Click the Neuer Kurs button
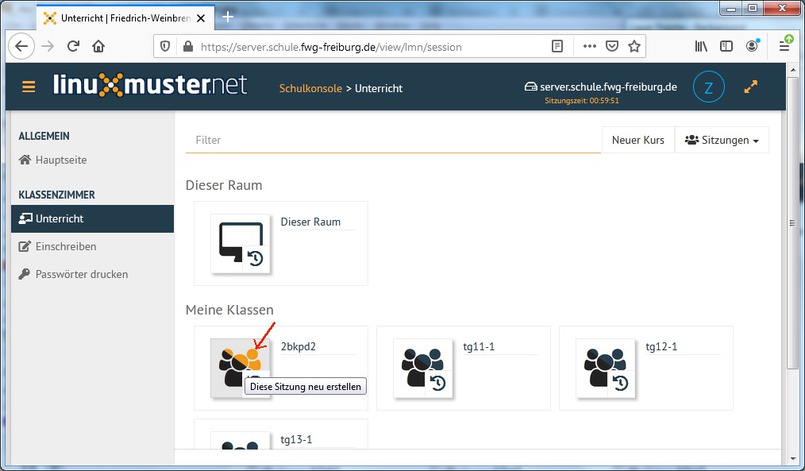Viewport: 805px width, 471px height. tap(637, 140)
